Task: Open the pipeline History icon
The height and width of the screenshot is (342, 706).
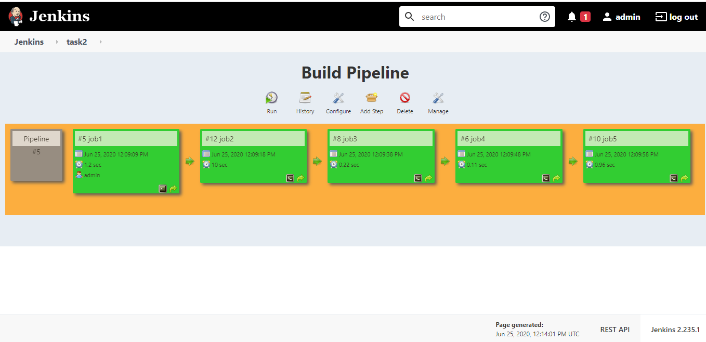Action: (x=305, y=99)
